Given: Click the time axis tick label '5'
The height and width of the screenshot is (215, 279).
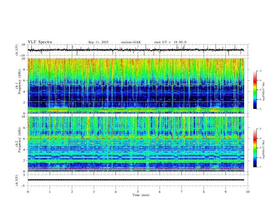Looking at the screenshot, I should click(138, 192).
